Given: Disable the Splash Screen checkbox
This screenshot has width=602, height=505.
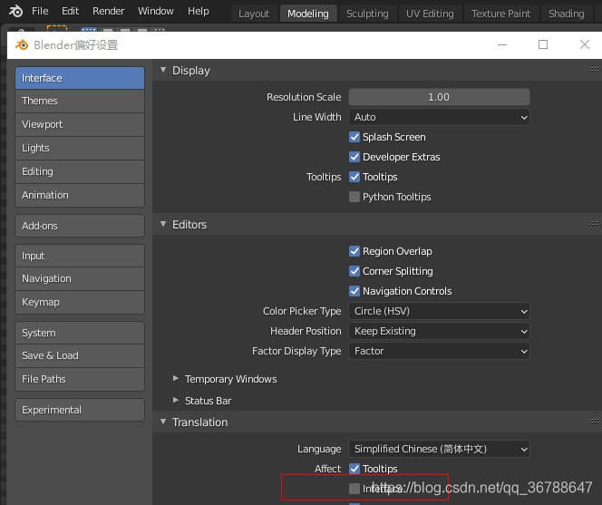Looking at the screenshot, I should click(354, 137).
